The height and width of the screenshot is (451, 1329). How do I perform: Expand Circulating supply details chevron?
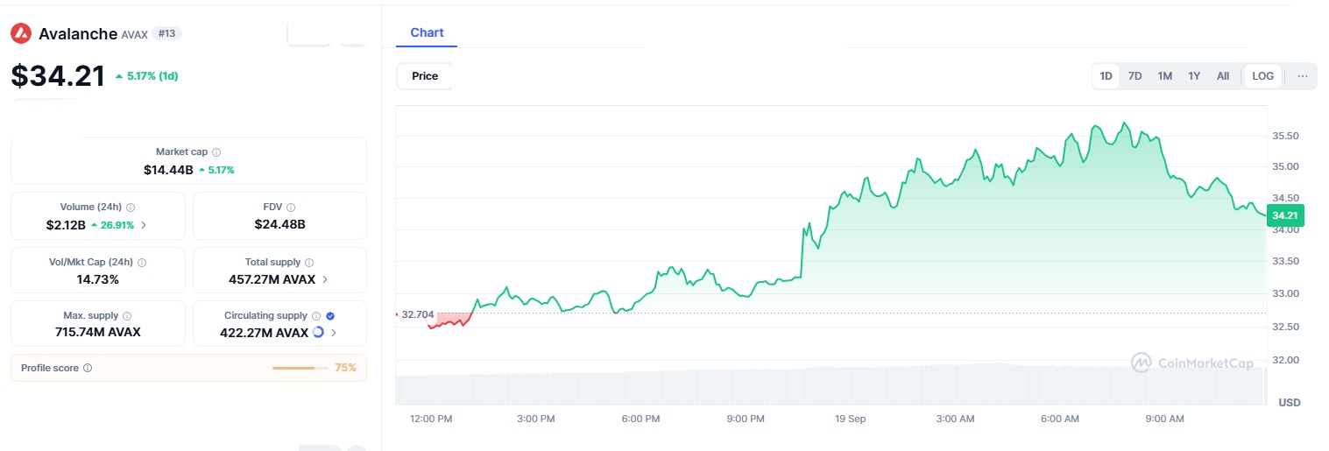click(332, 333)
